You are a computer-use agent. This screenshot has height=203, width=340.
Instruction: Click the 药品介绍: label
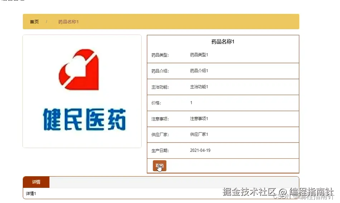[160, 71]
